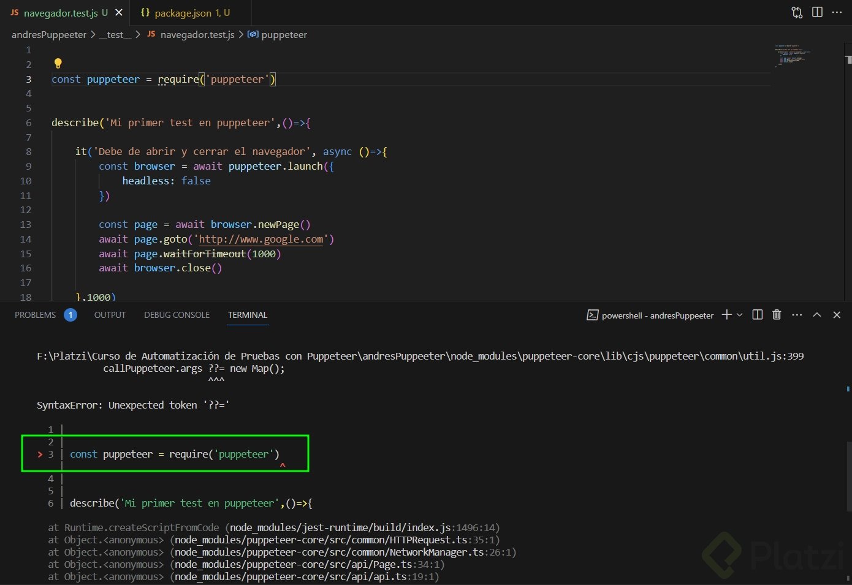852x585 pixels.
Task: Expand puppeteer symbol in breadcrumb
Action: (x=284, y=35)
